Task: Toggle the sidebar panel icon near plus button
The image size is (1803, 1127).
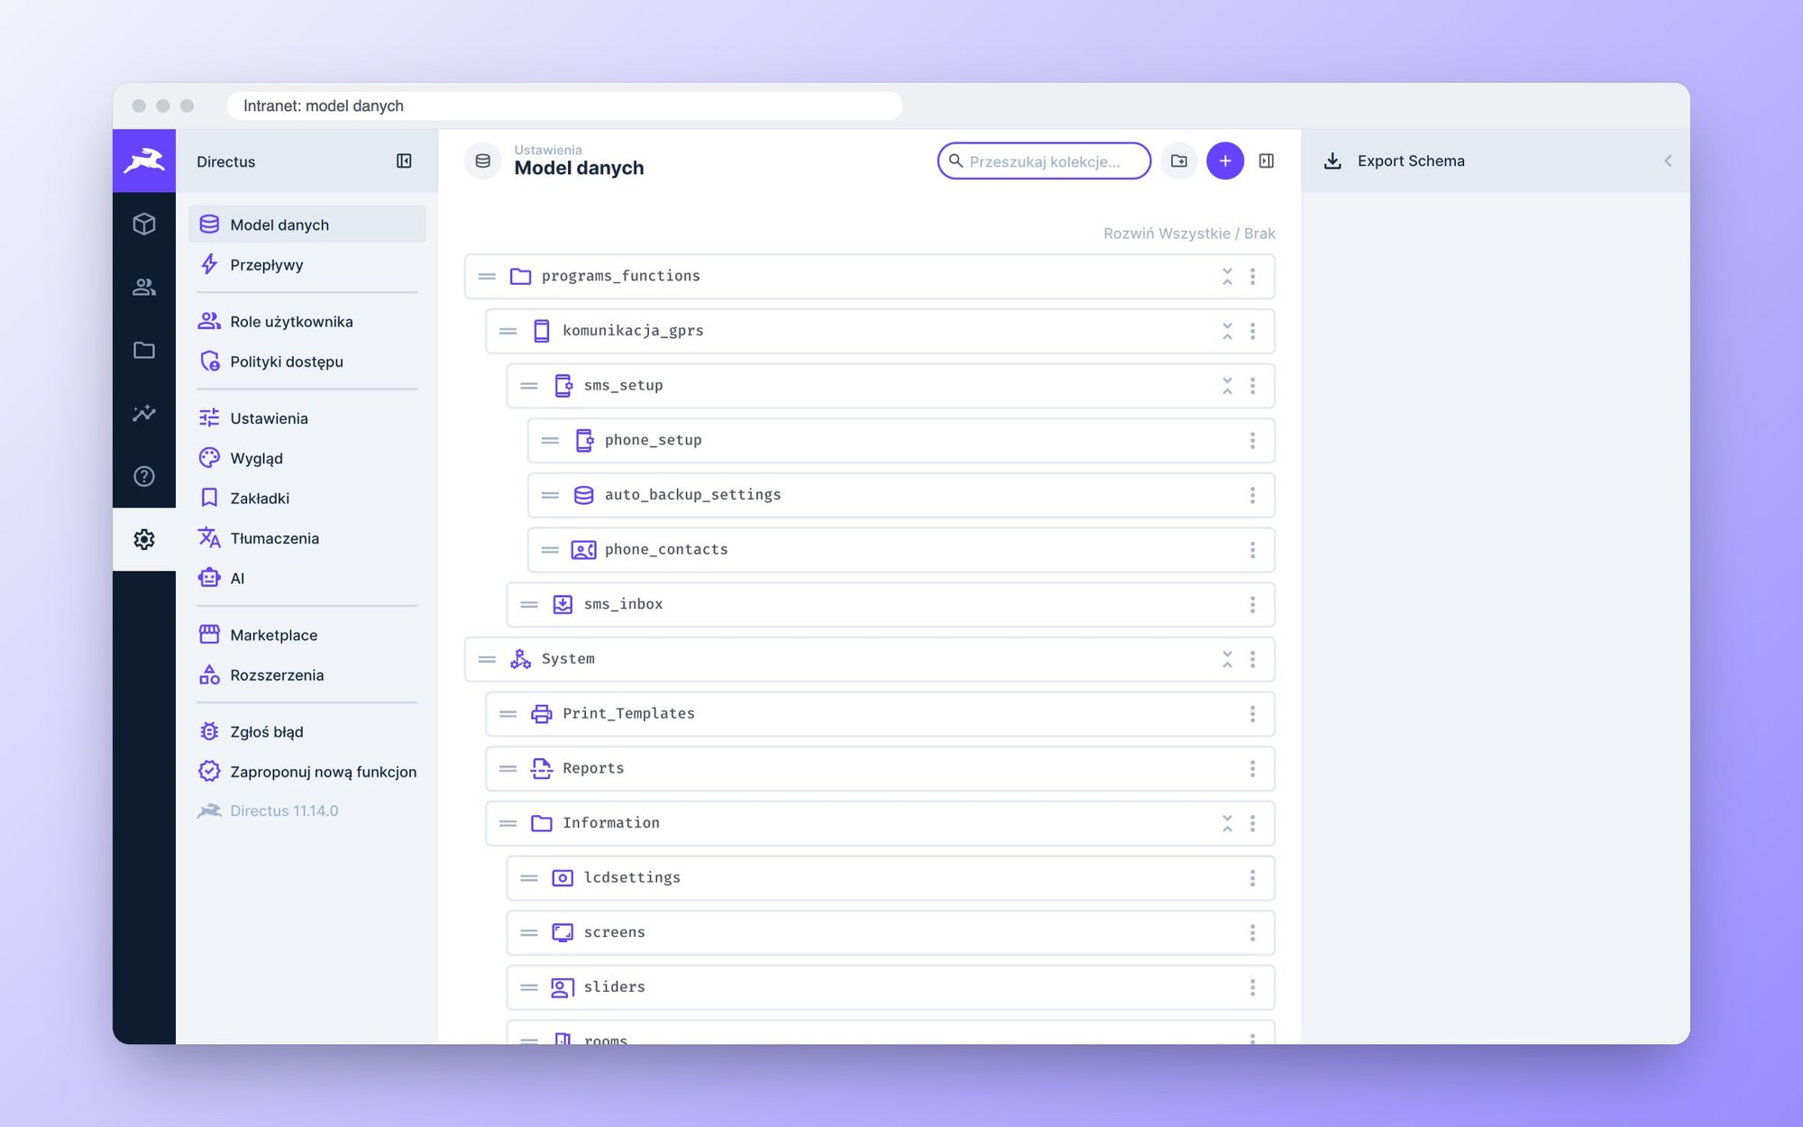Action: [x=1267, y=161]
